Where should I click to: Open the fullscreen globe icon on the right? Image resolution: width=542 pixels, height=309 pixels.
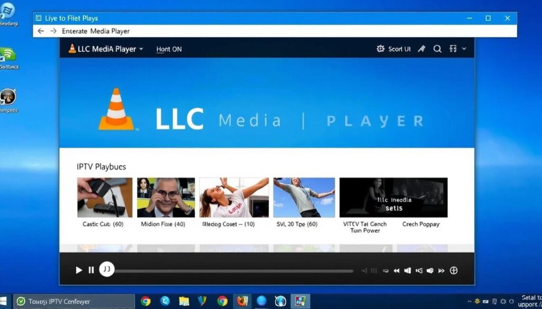pyautogui.click(x=454, y=270)
